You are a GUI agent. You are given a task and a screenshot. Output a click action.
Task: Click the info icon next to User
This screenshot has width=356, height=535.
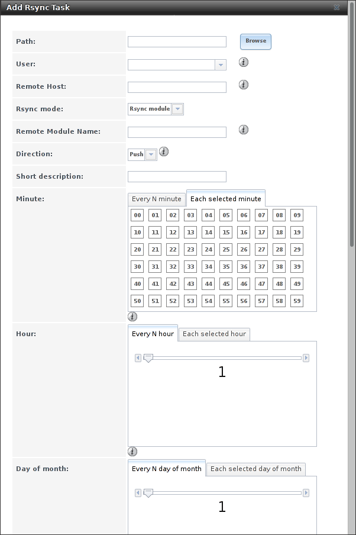click(243, 62)
